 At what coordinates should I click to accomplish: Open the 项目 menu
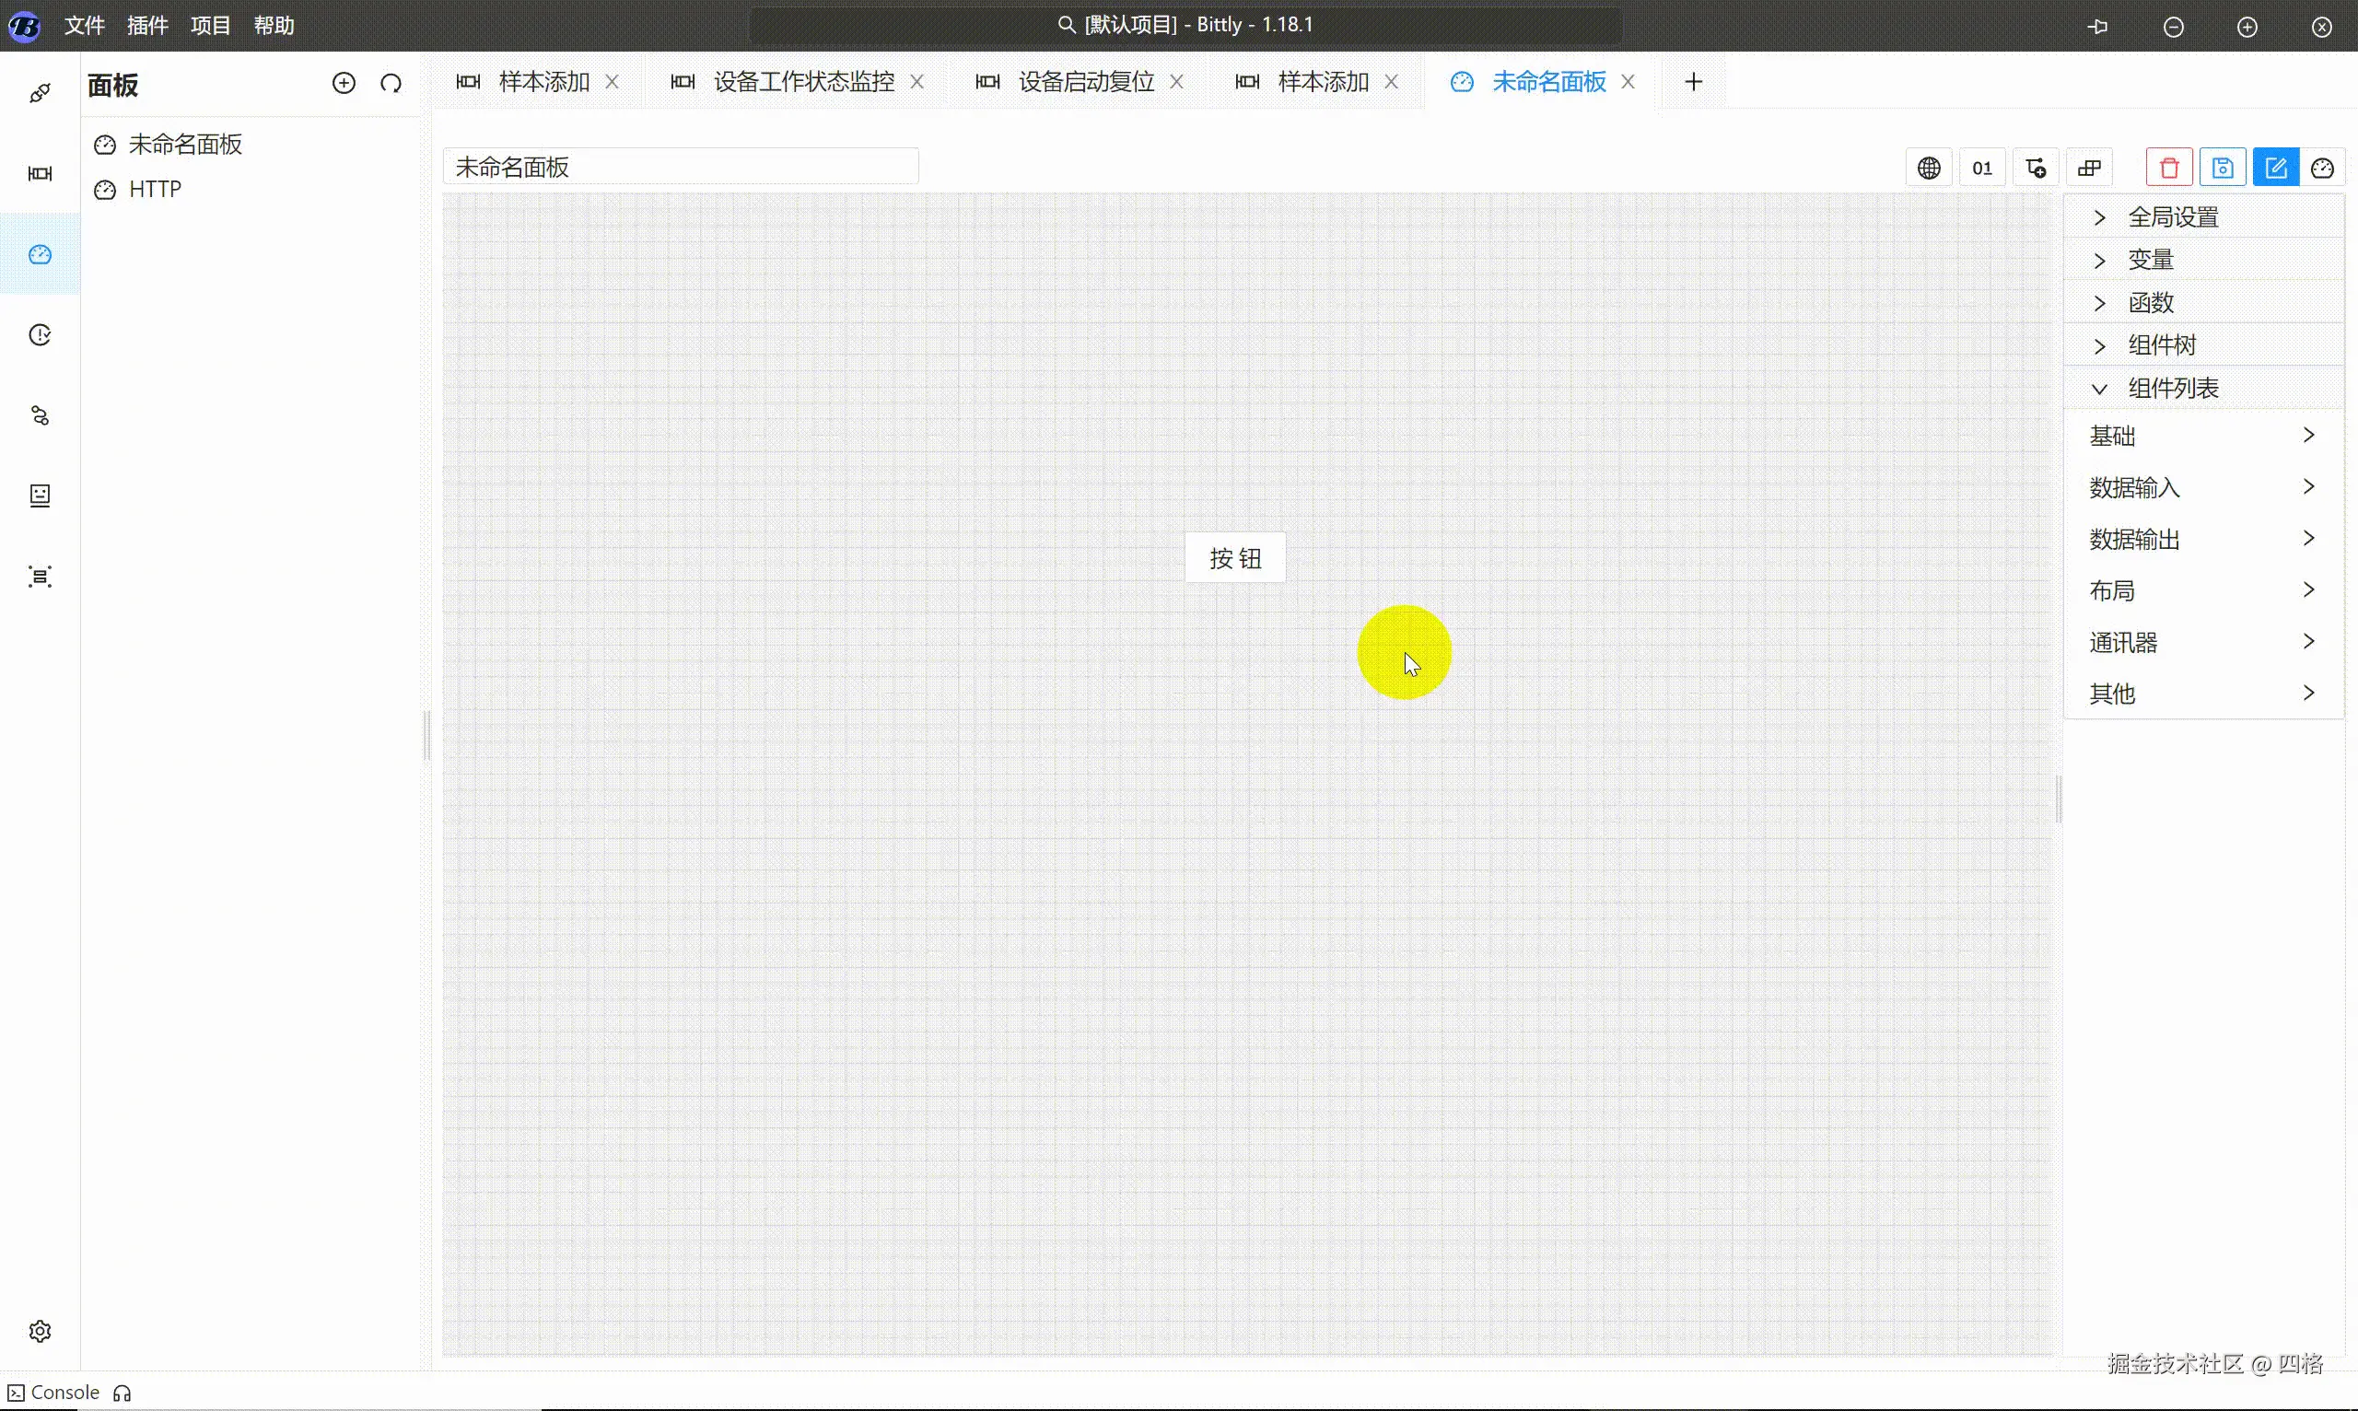(x=210, y=26)
